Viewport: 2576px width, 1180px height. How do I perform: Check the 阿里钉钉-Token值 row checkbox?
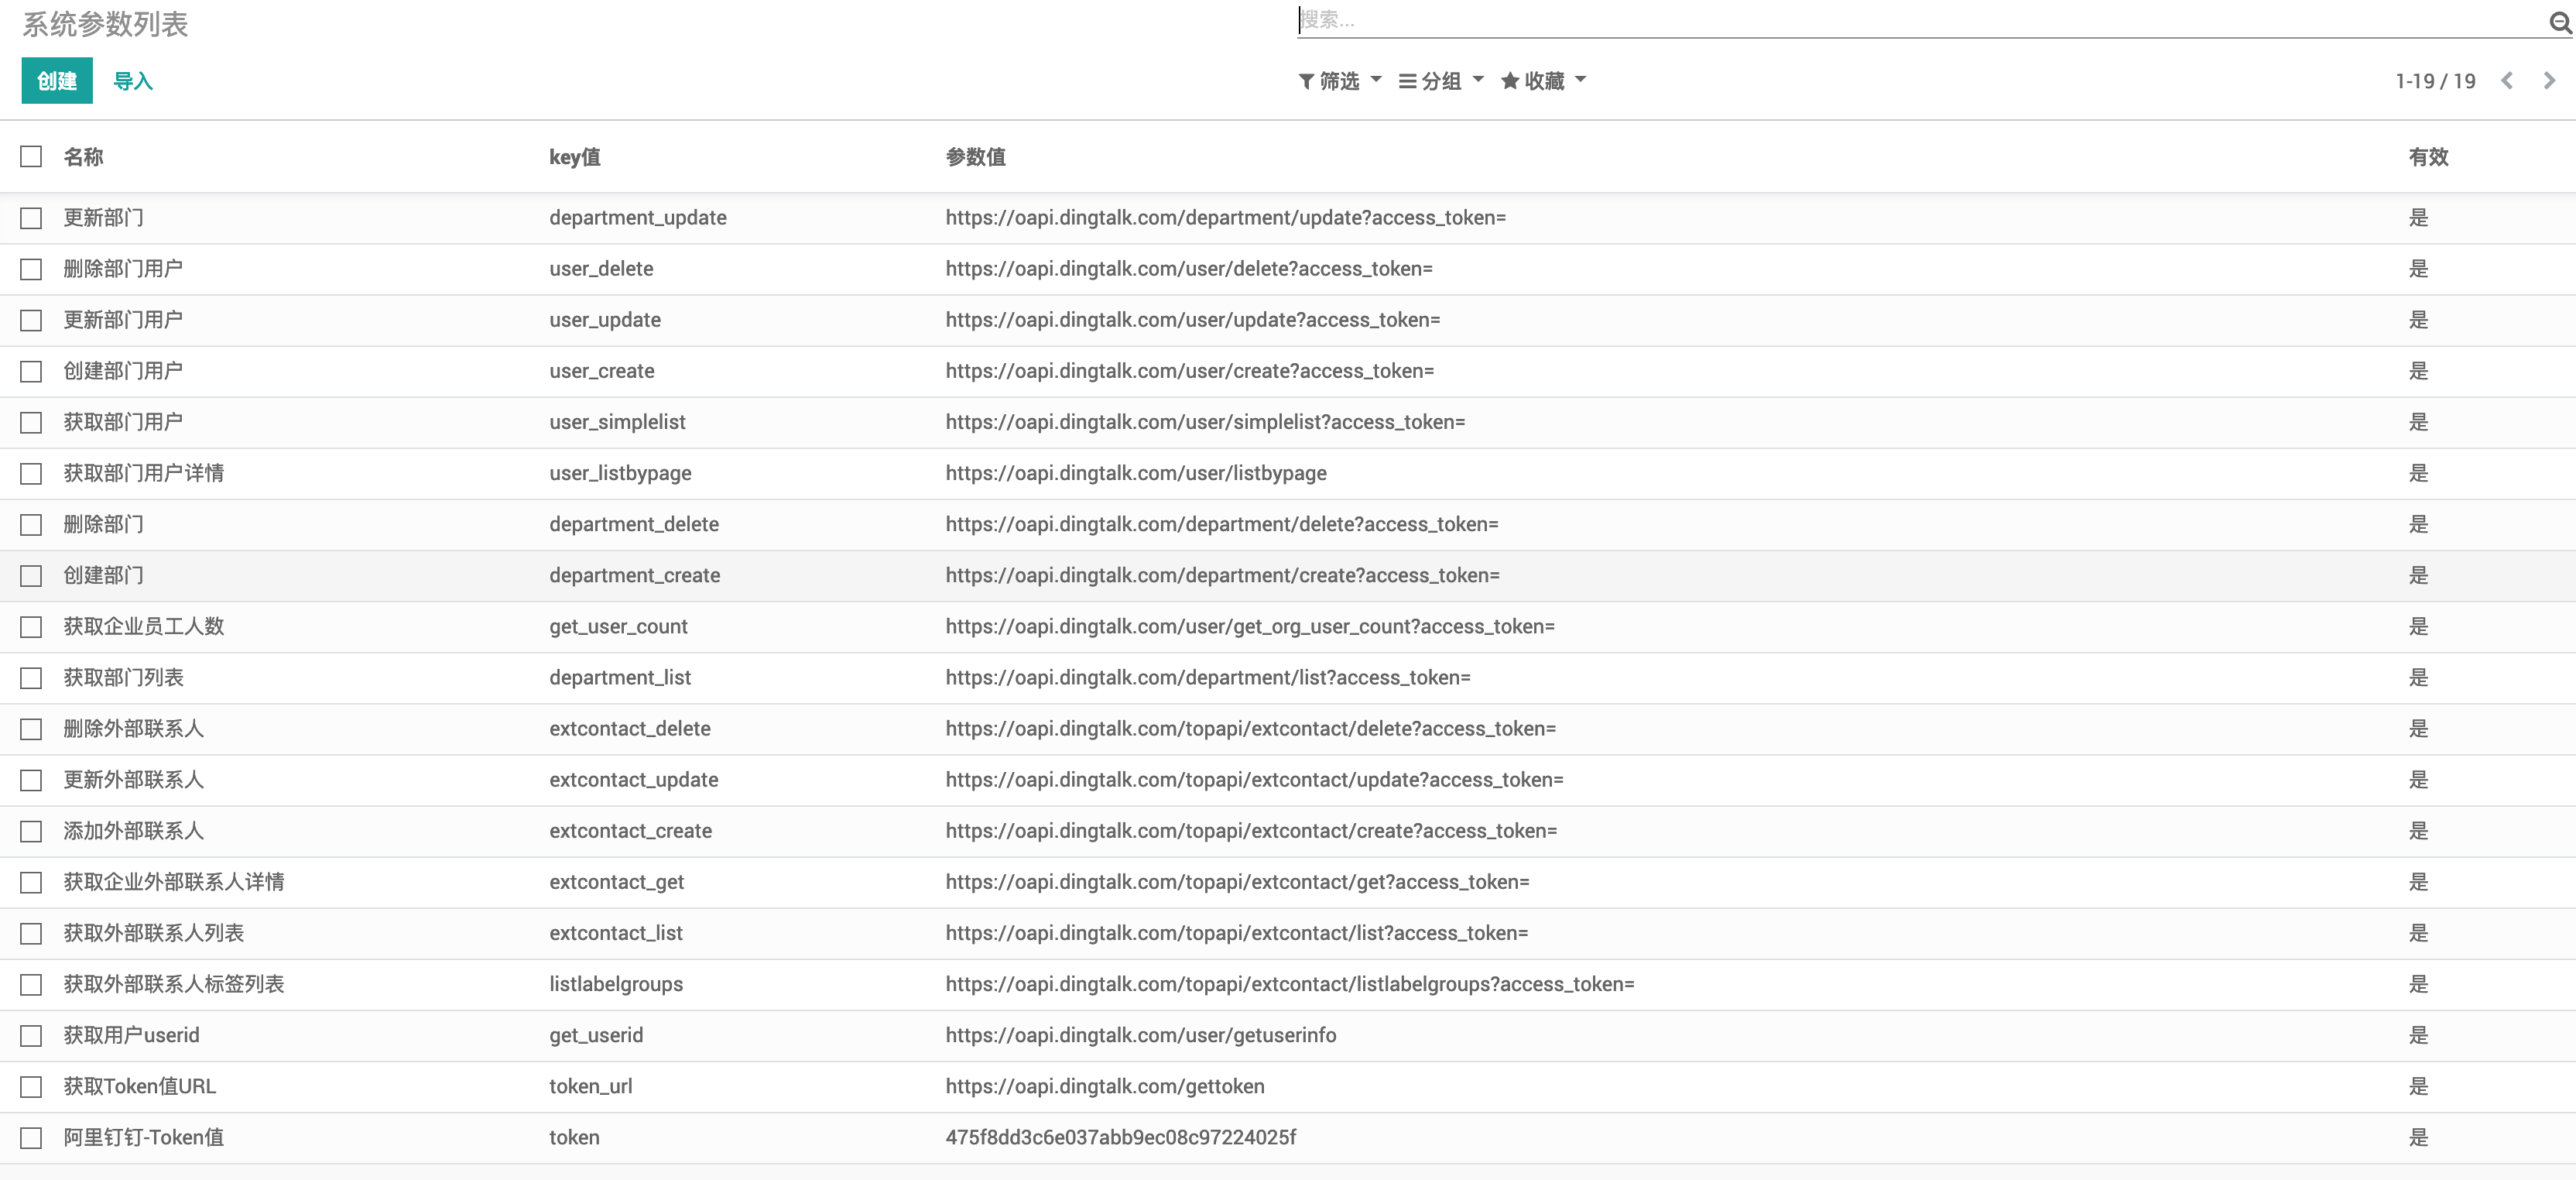click(x=31, y=1138)
